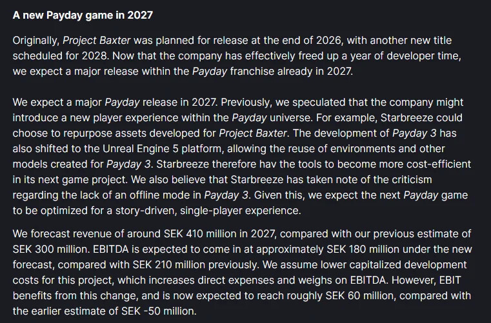Click the heading "A new Payday game in 2027"
Screen dimensions: 491x323
tap(83, 15)
